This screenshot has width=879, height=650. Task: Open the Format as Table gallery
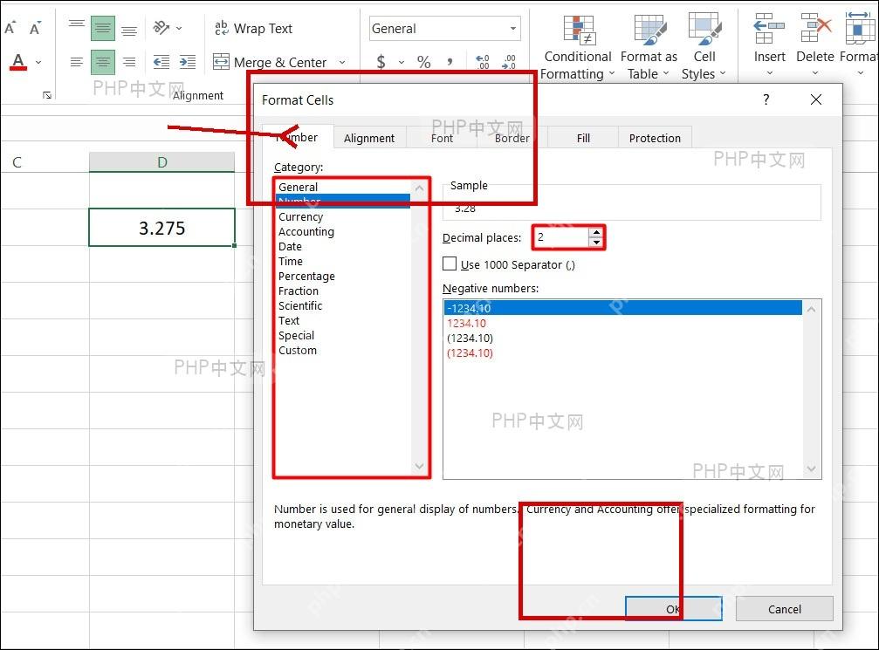[649, 47]
